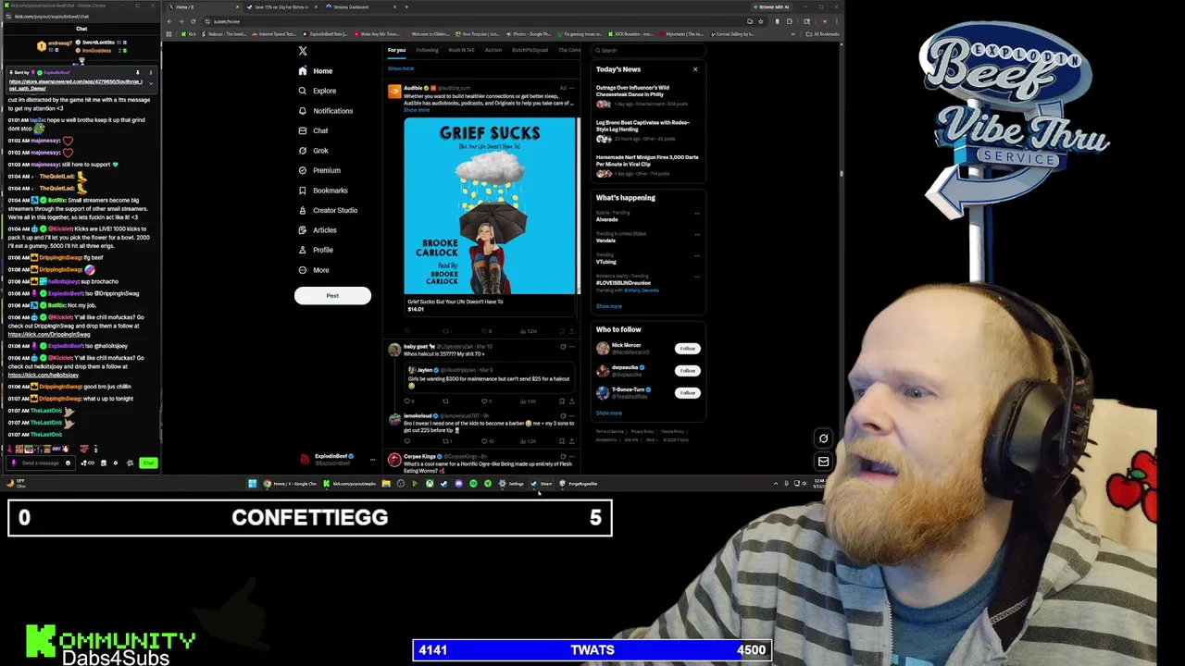The image size is (1185, 666).
Task: Expand the pinned message chevron in Kick chat
Action: coord(150,83)
